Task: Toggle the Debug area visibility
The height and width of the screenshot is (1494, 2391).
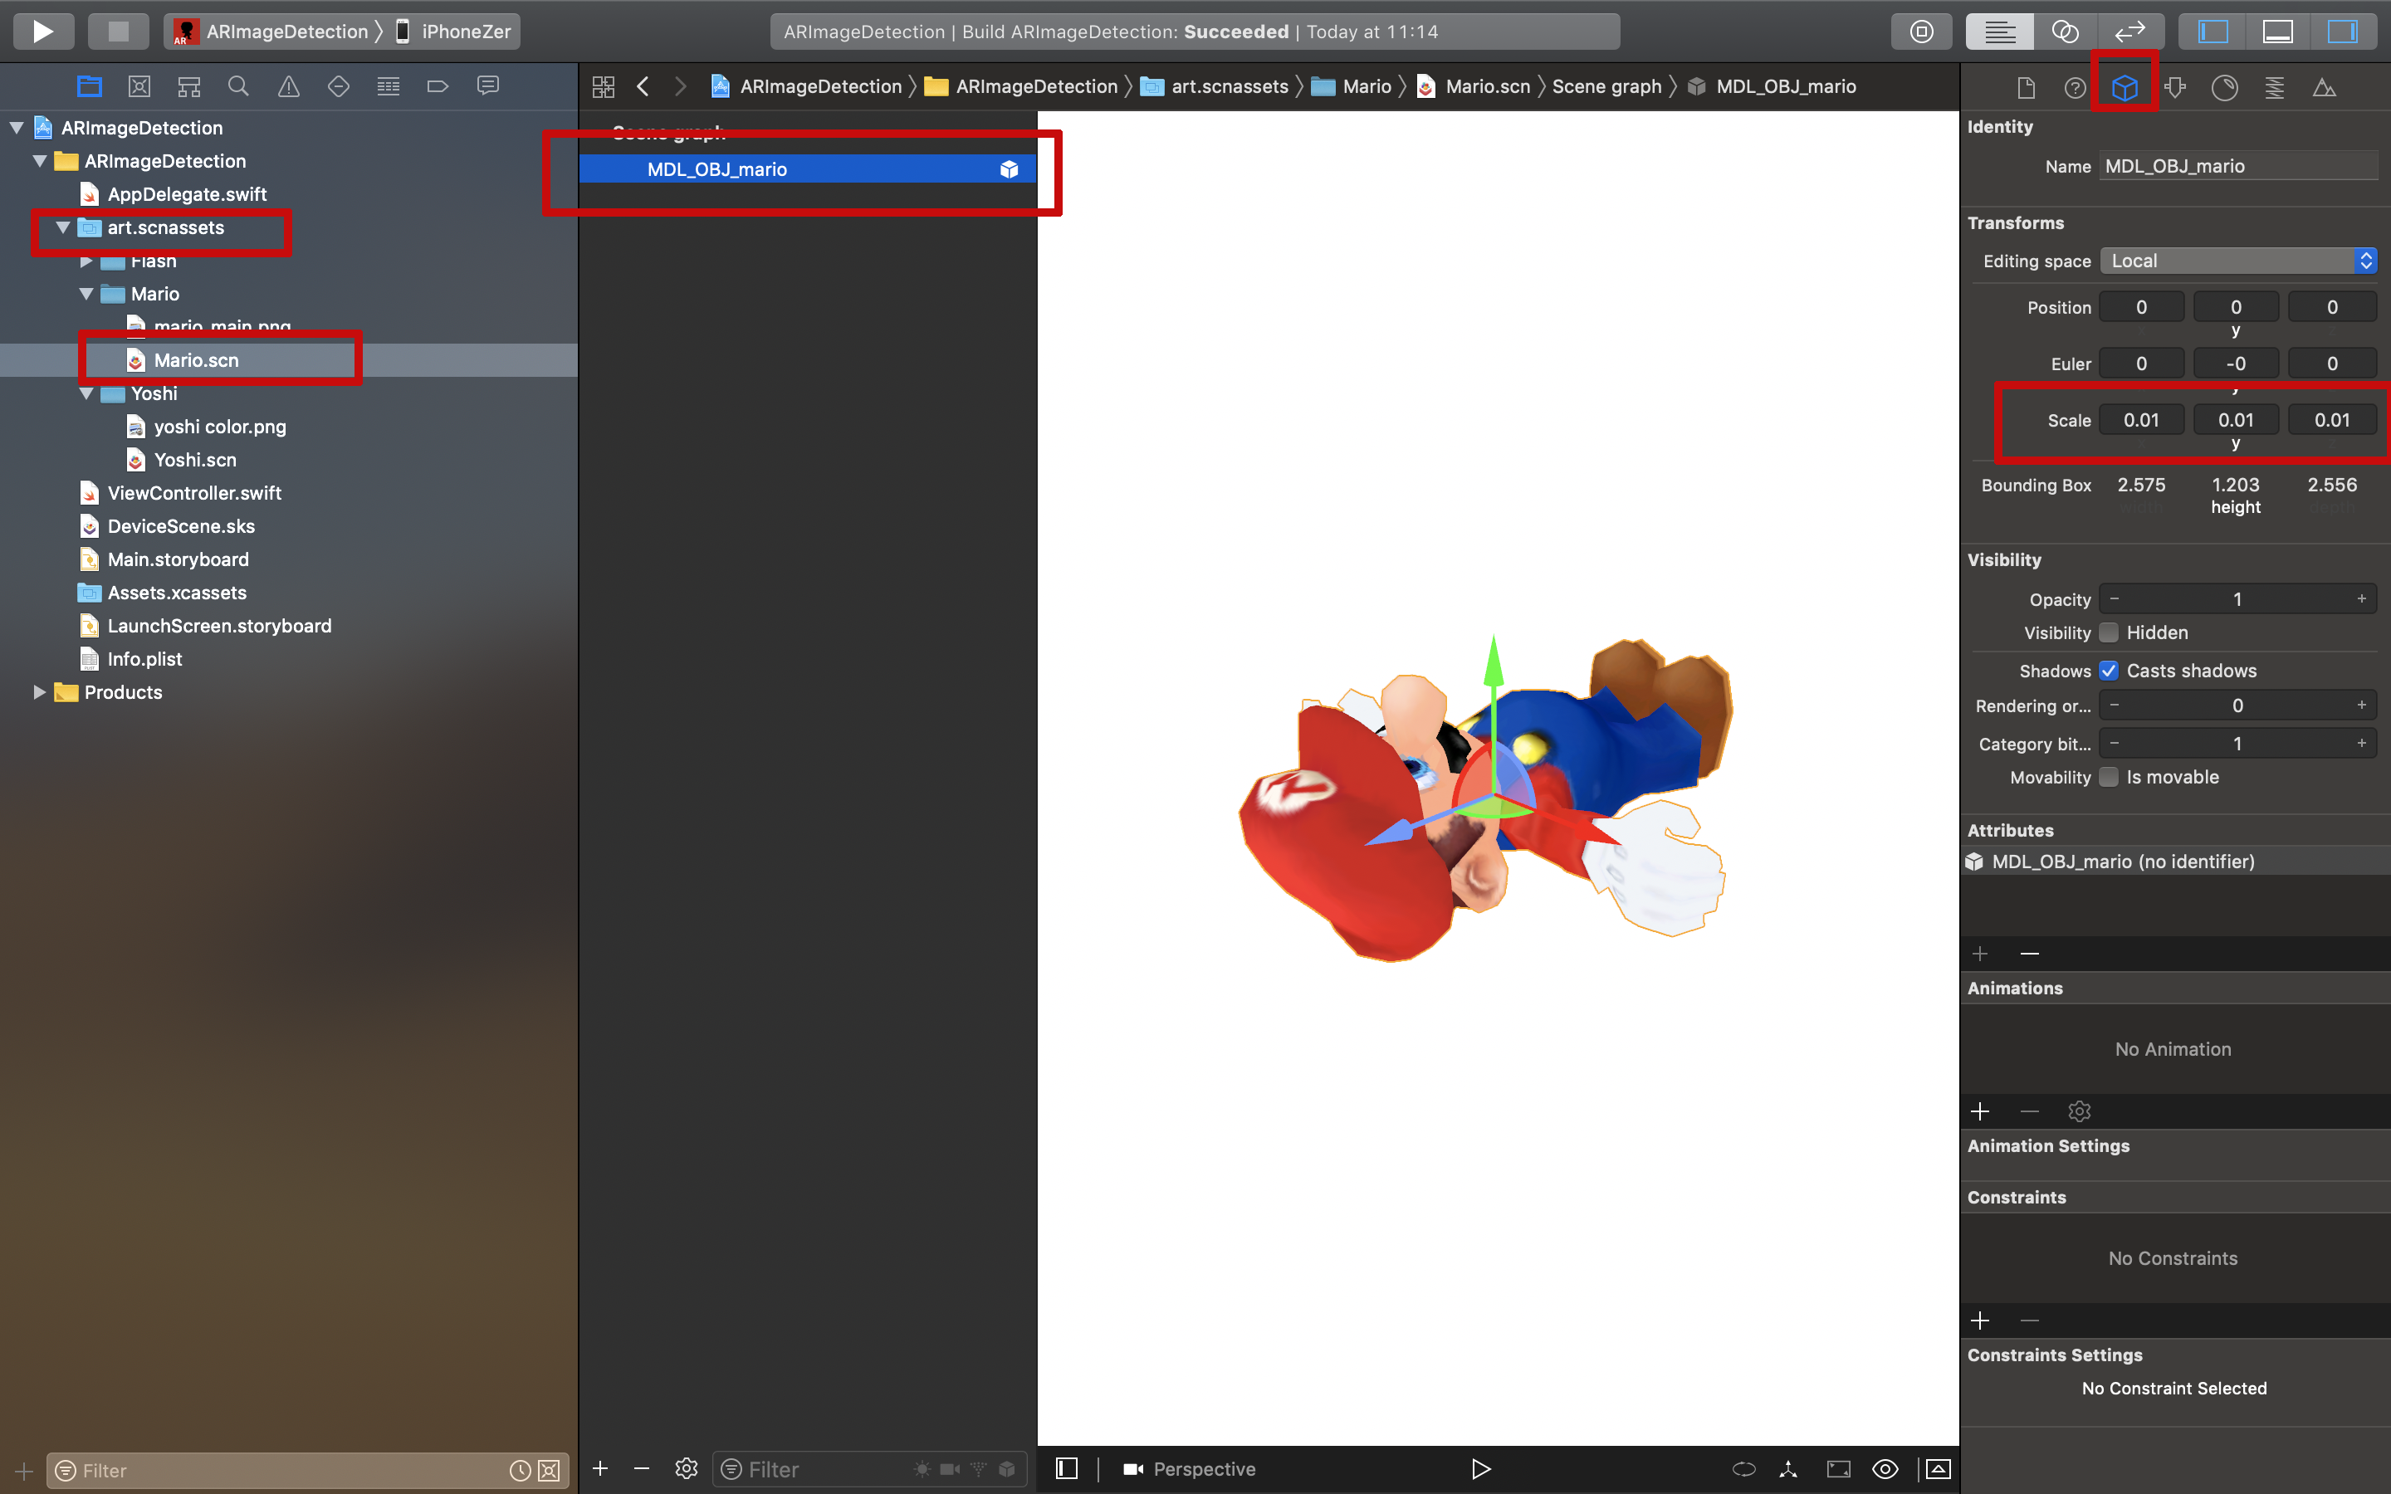Action: [2278, 32]
